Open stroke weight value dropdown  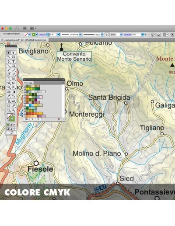point(58,35)
